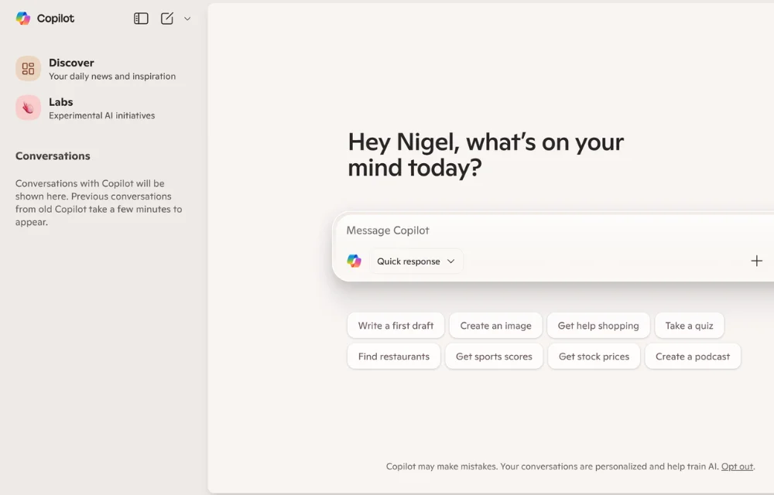This screenshot has width=774, height=495.
Task: Choose Create an image
Action: [x=495, y=325]
